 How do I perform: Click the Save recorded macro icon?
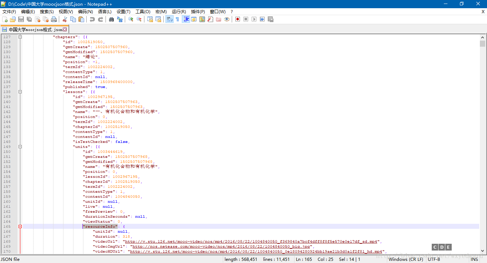point(270,19)
